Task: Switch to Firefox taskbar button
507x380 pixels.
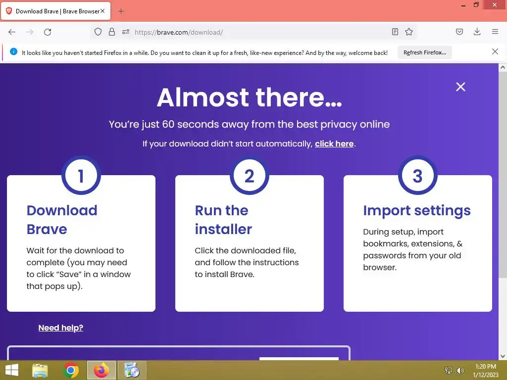Action: (x=101, y=370)
